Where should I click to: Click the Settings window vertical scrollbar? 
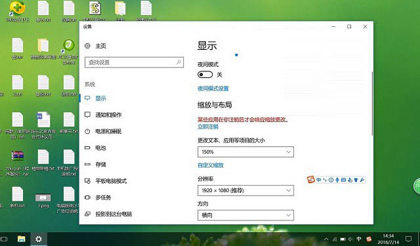tap(372, 104)
